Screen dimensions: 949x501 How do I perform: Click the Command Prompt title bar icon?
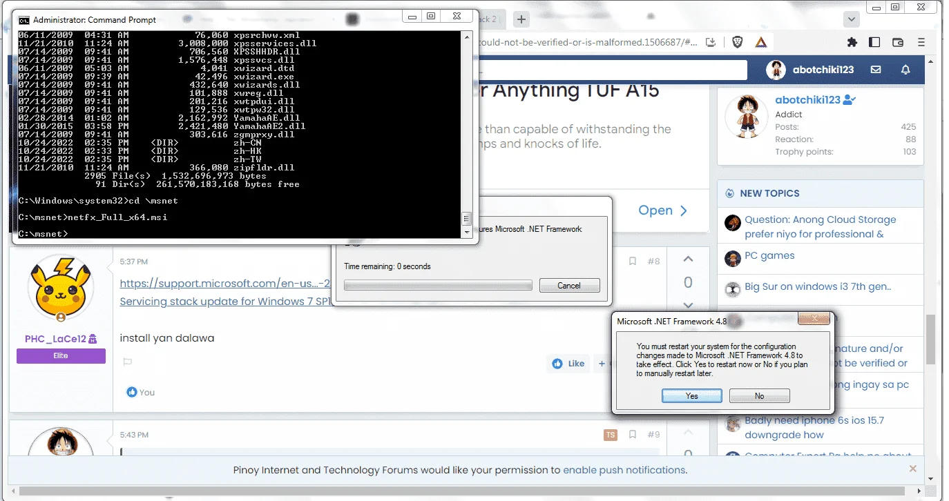tap(23, 20)
